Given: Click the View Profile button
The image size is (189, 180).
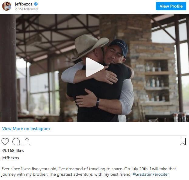Looking at the screenshot, I should click(x=171, y=6).
